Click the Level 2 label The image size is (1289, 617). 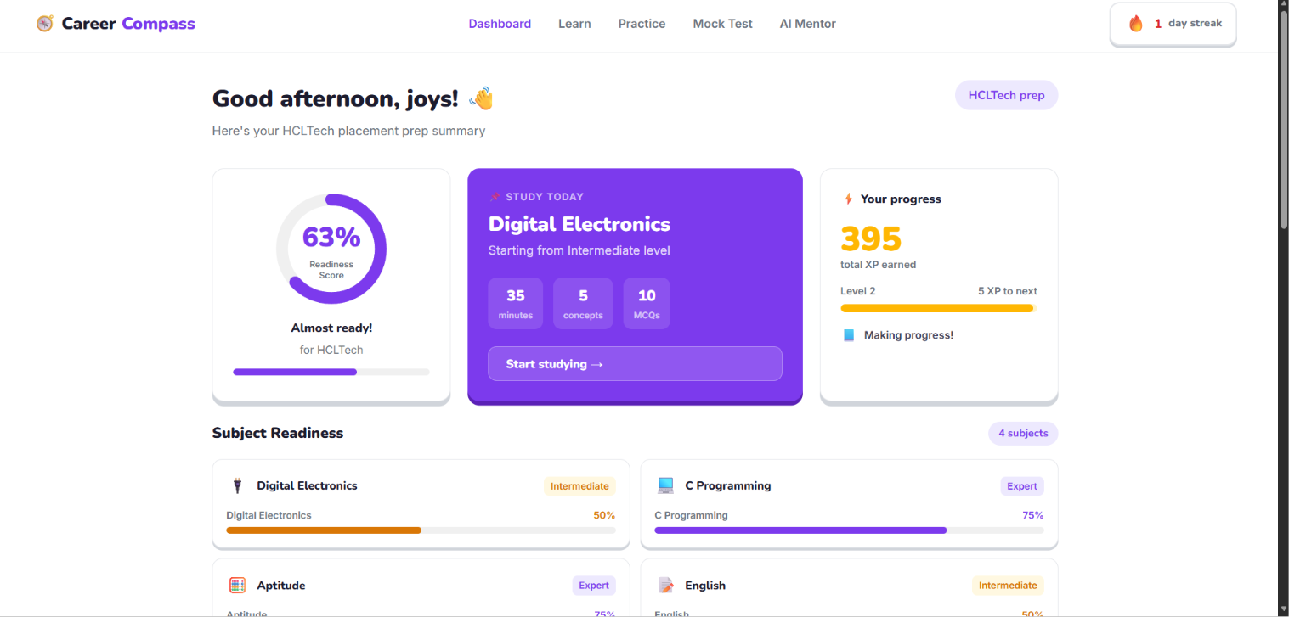(858, 291)
